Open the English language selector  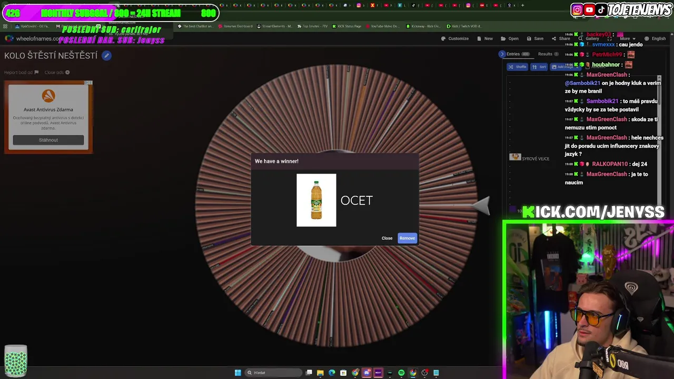point(655,38)
